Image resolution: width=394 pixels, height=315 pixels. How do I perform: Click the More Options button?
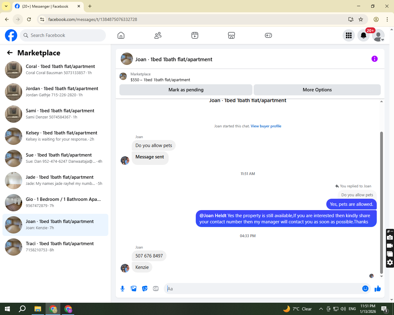[317, 90]
